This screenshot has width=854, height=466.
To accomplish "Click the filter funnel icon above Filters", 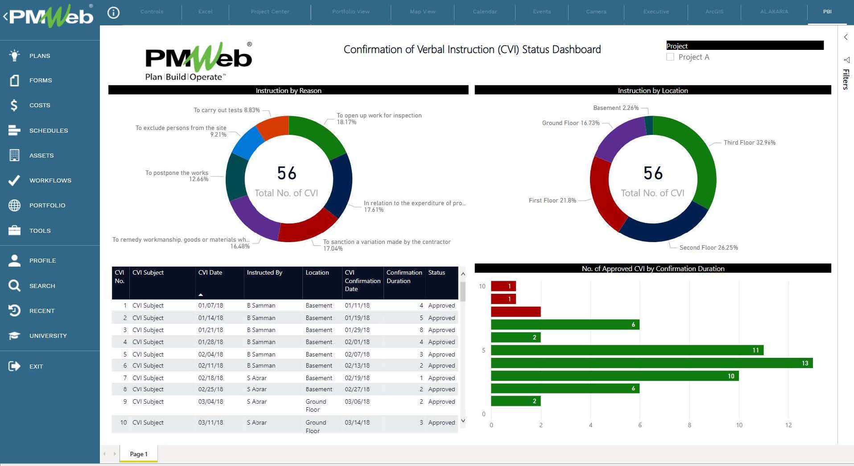I will click(x=846, y=60).
